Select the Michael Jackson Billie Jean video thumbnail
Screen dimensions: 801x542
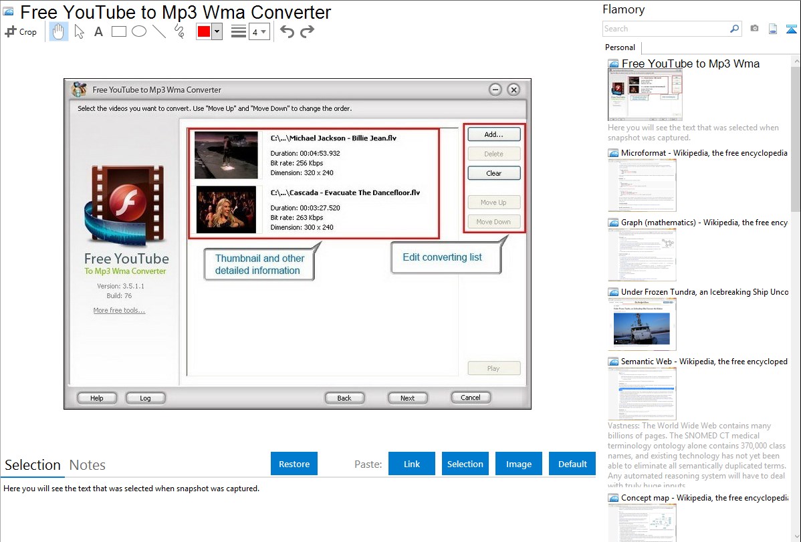pos(226,155)
